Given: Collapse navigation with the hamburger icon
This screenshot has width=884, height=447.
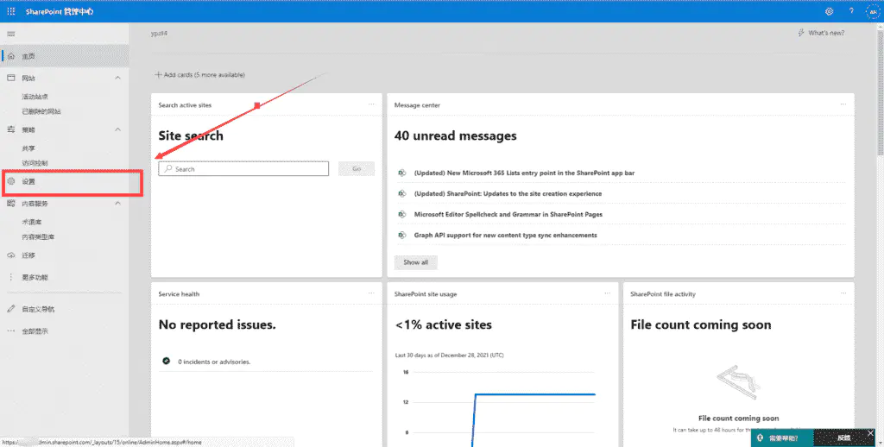Looking at the screenshot, I should click(10, 34).
